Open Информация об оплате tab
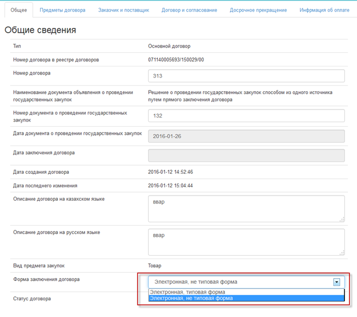Screen dimensions: 357x317 pos(324,10)
